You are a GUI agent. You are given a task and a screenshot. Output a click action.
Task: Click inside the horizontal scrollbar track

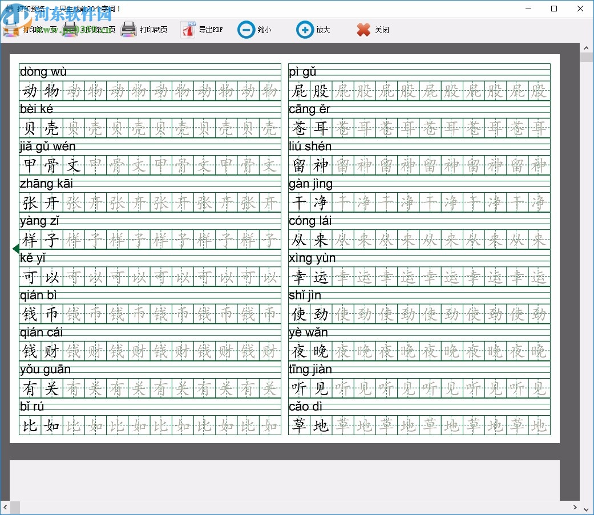[x=285, y=506]
